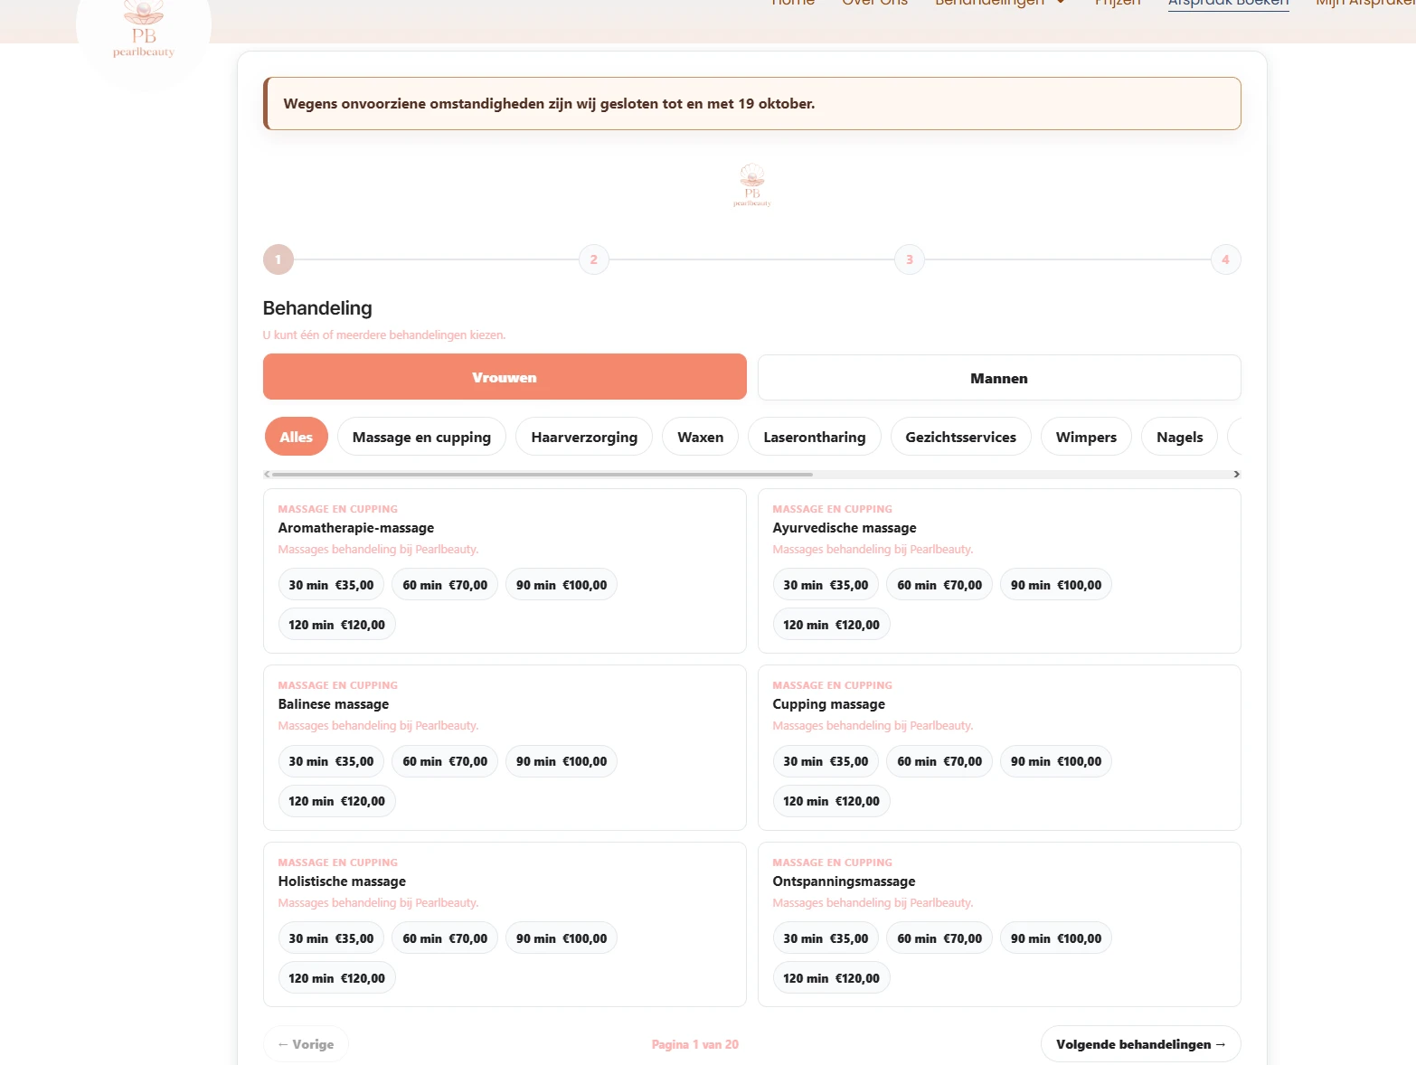The height and width of the screenshot is (1065, 1416).
Task: Click the Aromatherapie-massage title
Action: pos(356,528)
